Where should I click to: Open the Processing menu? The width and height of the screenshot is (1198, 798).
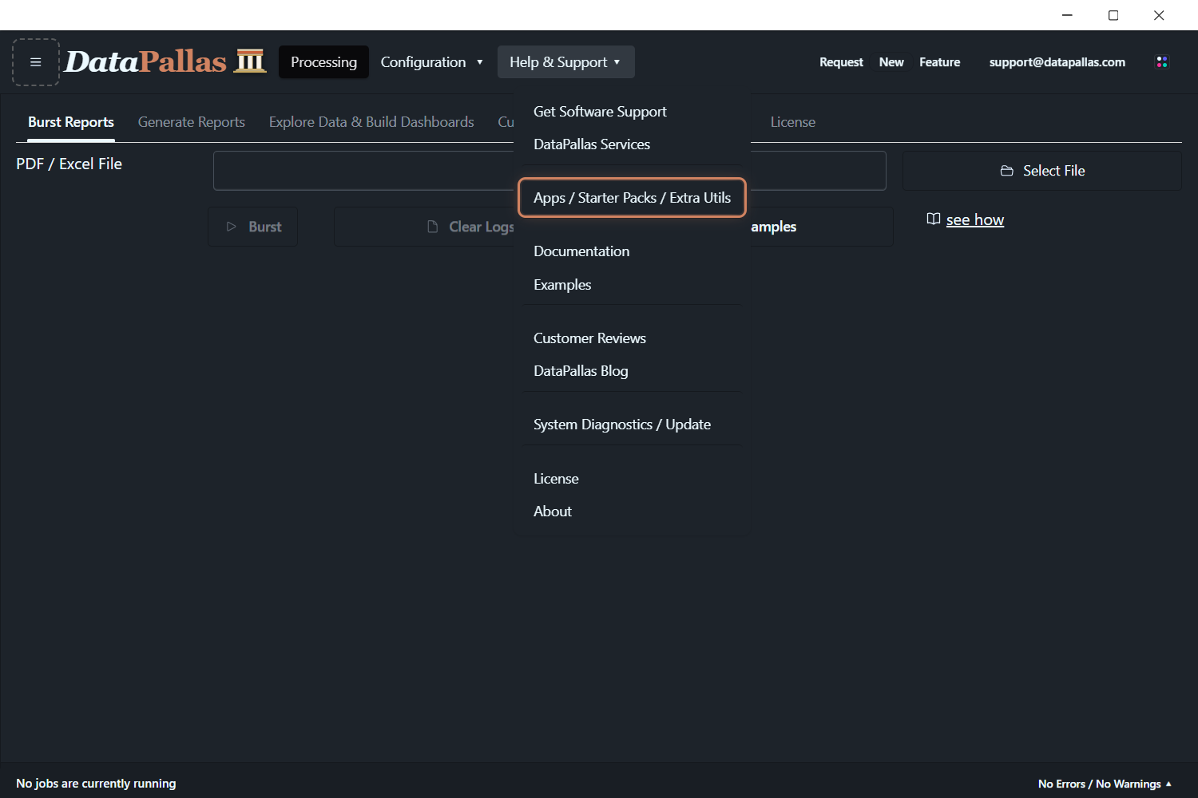pyautogui.click(x=323, y=62)
